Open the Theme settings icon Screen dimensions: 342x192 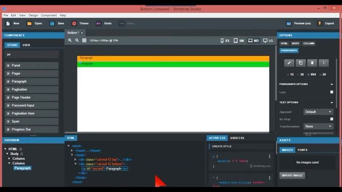(74, 23)
